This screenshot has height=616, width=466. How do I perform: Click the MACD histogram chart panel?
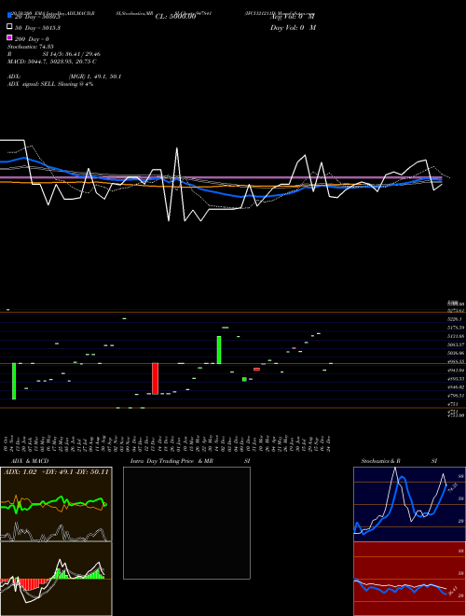point(56,579)
